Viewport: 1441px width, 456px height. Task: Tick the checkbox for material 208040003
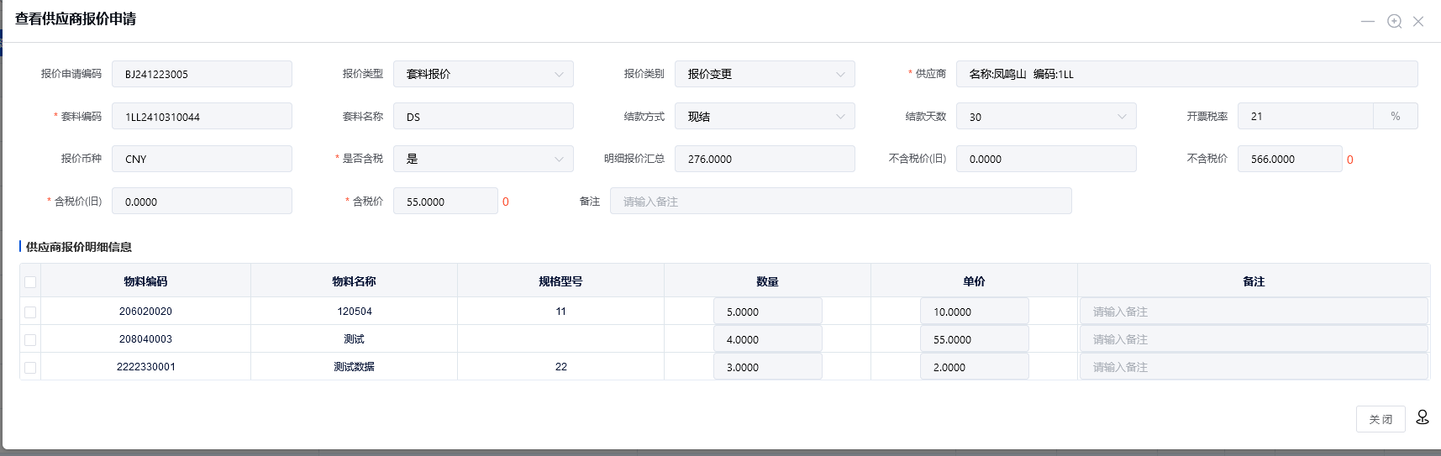point(30,339)
